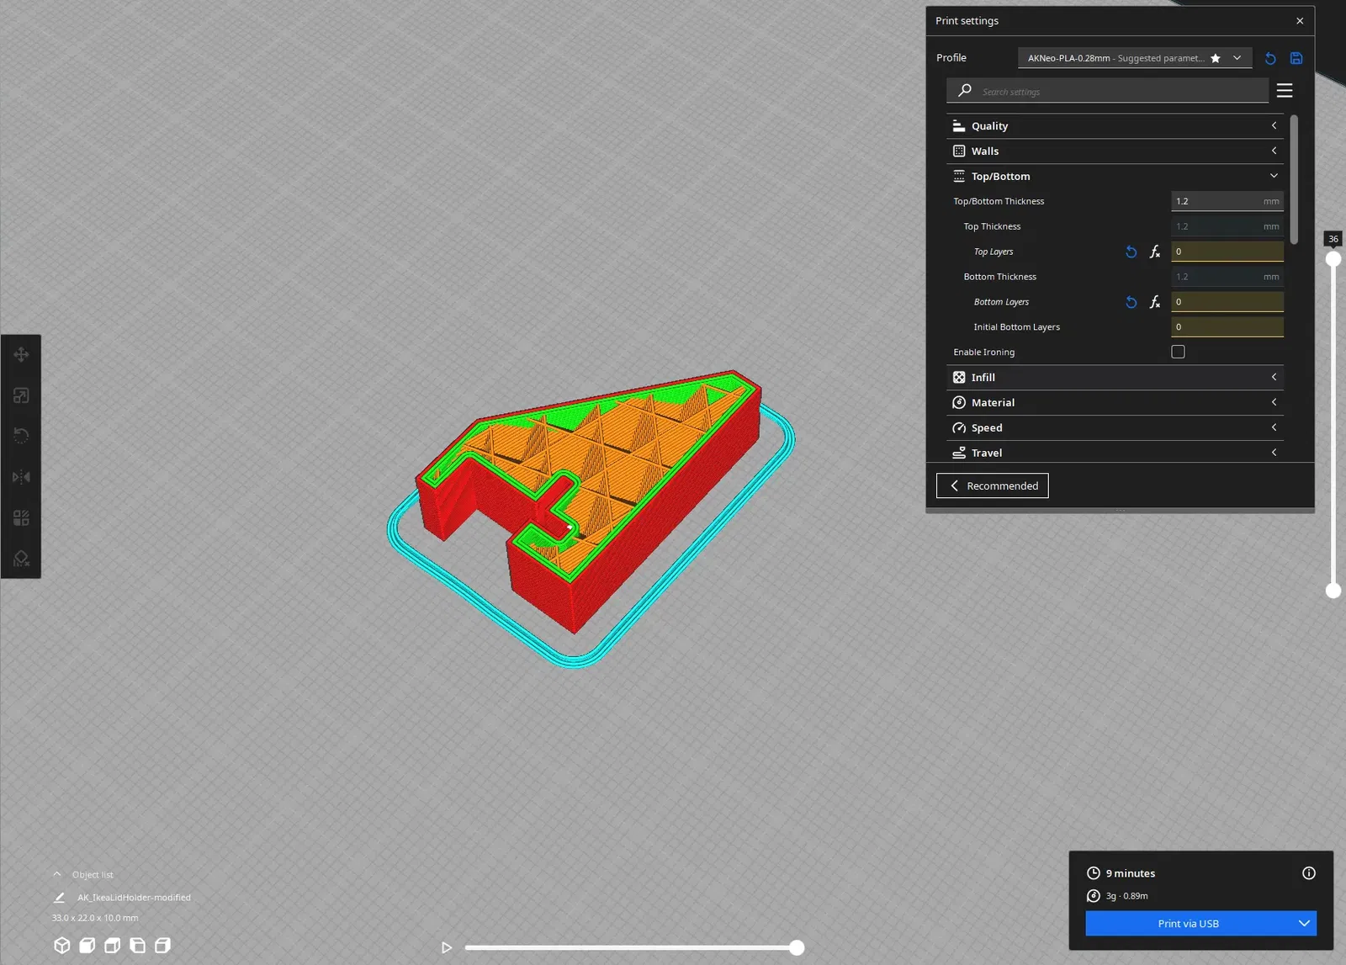Expand the Travel settings category
This screenshot has height=965, width=1346.
(x=1115, y=453)
